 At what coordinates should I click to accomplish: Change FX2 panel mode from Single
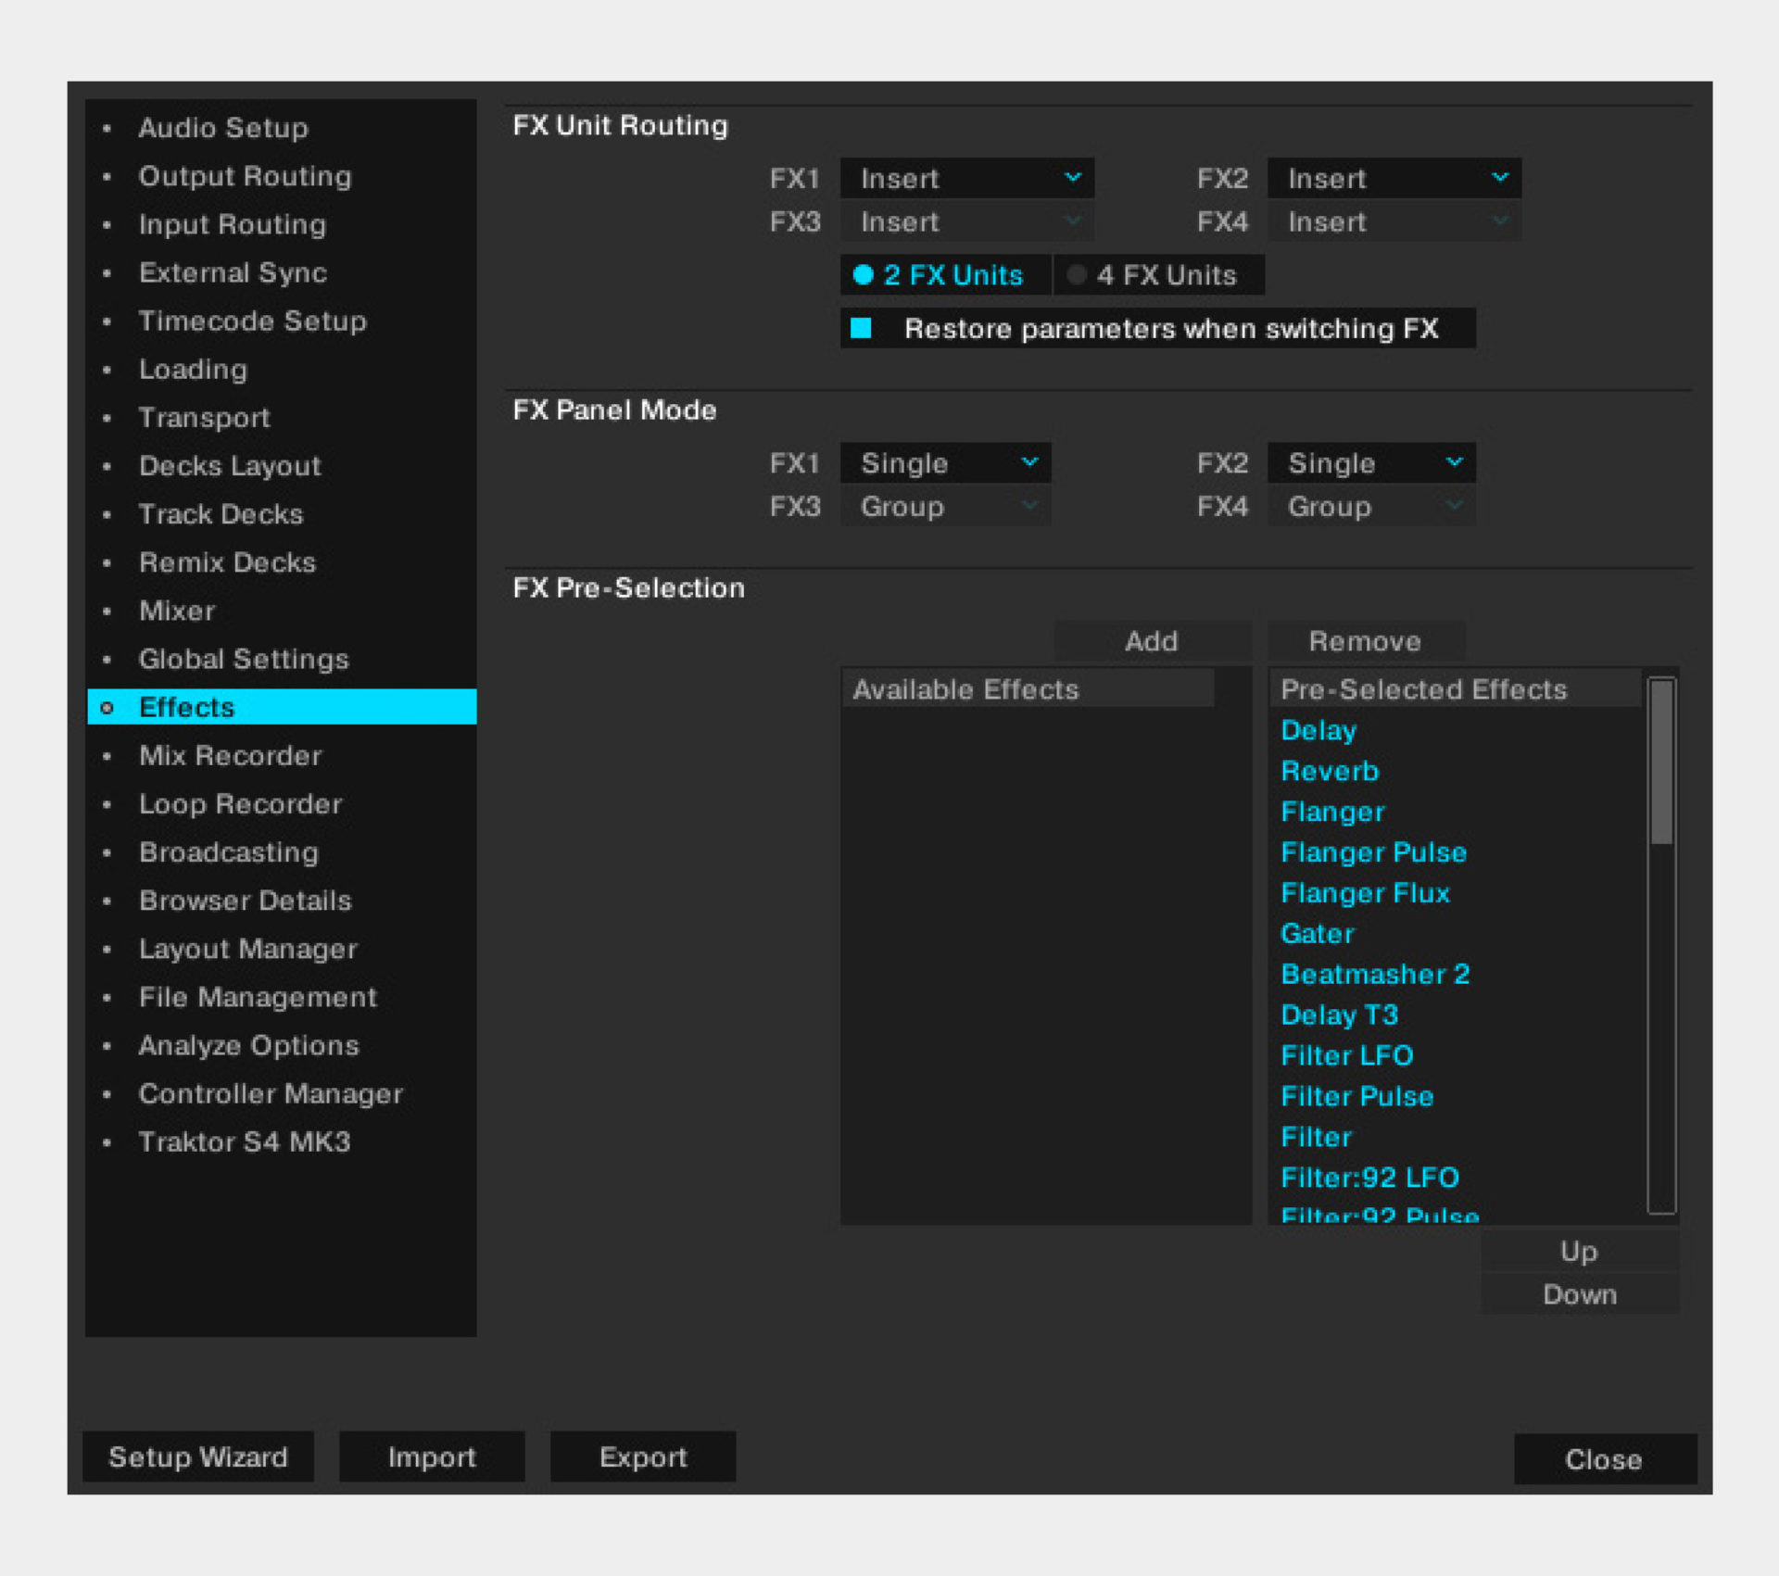click(1370, 462)
